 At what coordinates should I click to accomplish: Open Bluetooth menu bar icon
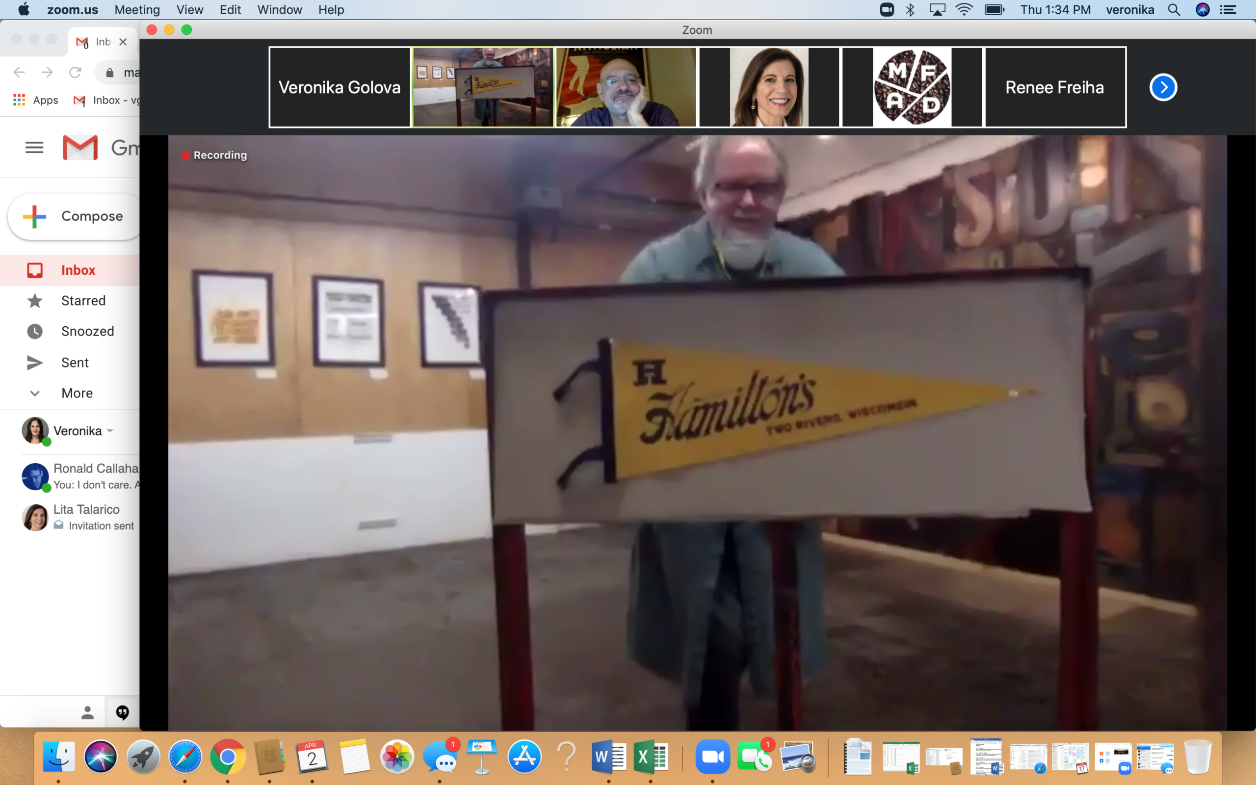(x=910, y=9)
